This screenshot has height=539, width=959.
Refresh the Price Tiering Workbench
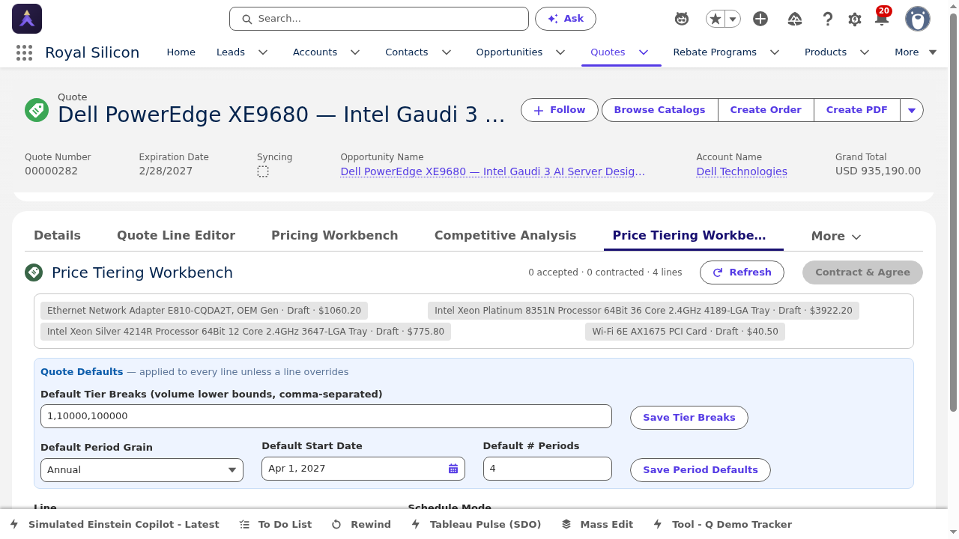coord(742,272)
